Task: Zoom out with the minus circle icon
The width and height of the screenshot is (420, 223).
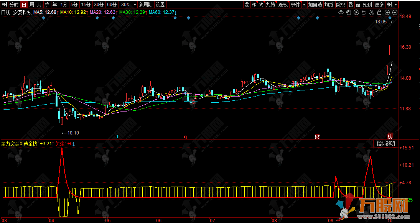Action: pyautogui.click(x=395, y=13)
